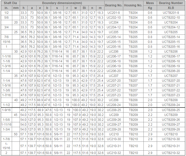
Task: Click the Shaft Dia column header
Action: [x=11, y=3]
